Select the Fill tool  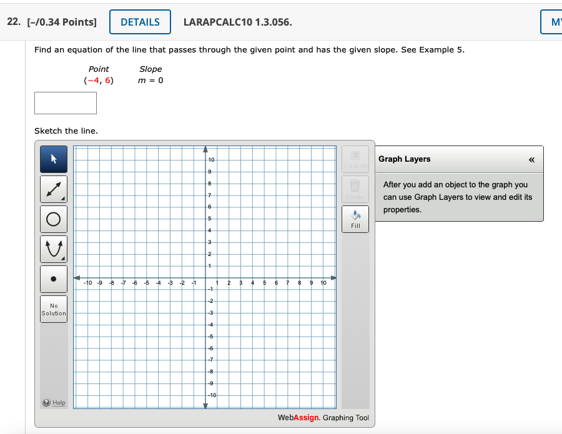coord(355,219)
